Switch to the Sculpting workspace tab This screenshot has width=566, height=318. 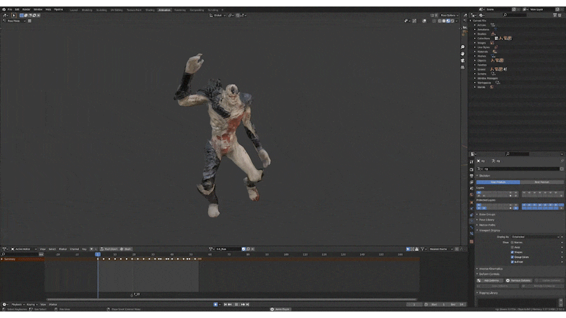[103, 10]
